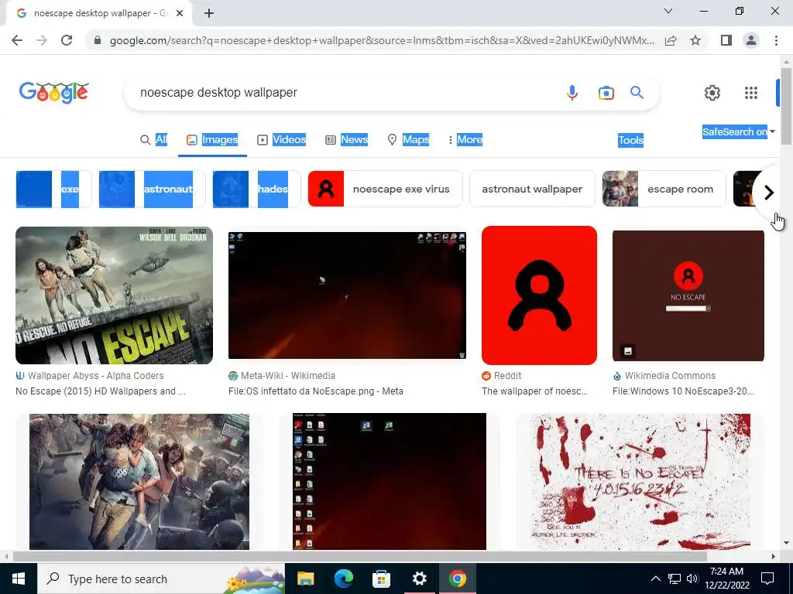Switch to the Videos tab
Viewport: 793px width, 594px height.
point(282,140)
